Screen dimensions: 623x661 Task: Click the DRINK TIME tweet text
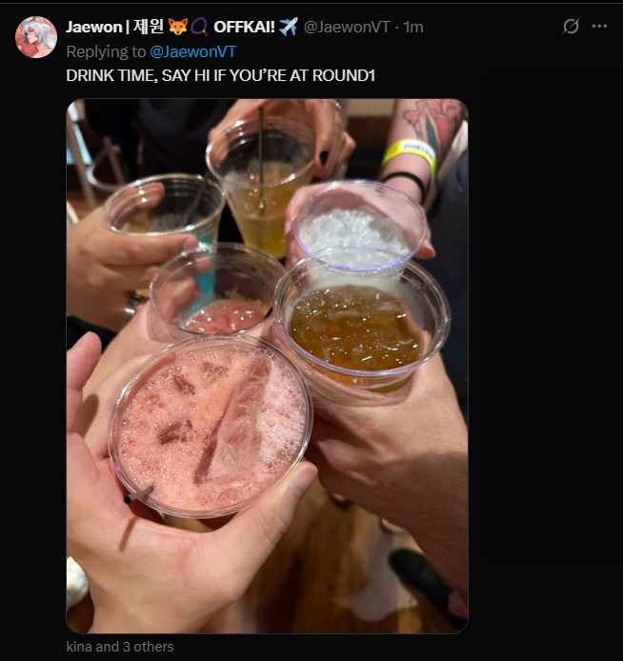pos(220,75)
